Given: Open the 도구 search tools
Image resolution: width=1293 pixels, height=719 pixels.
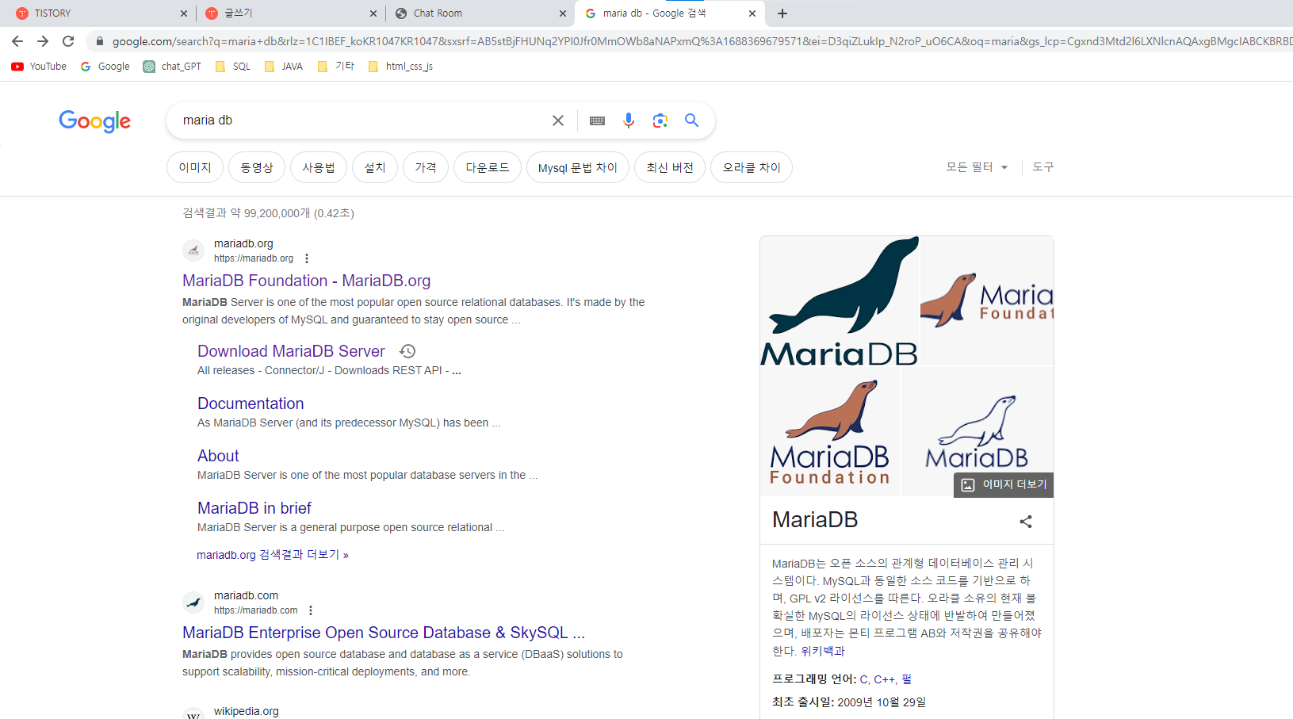Looking at the screenshot, I should pyautogui.click(x=1043, y=167).
